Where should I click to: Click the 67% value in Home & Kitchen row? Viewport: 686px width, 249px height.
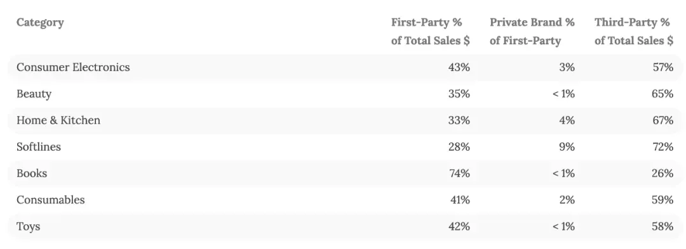[662, 120]
